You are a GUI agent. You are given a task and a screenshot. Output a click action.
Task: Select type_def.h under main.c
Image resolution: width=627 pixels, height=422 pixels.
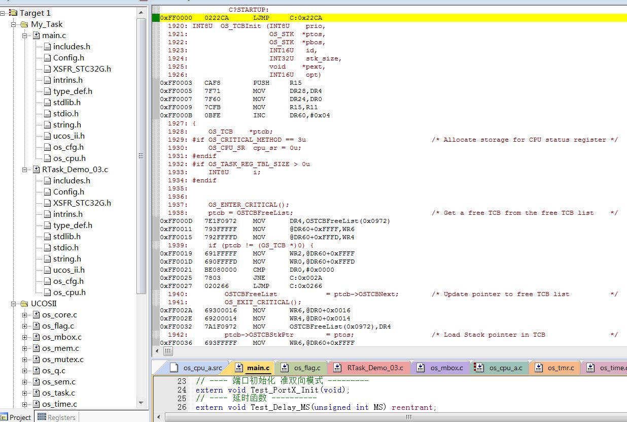[73, 91]
